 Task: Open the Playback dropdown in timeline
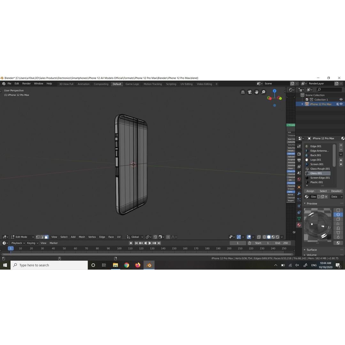tap(18, 243)
